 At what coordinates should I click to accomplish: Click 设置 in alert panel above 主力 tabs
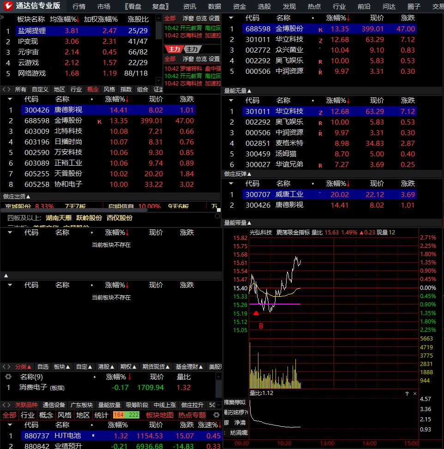tap(214, 18)
